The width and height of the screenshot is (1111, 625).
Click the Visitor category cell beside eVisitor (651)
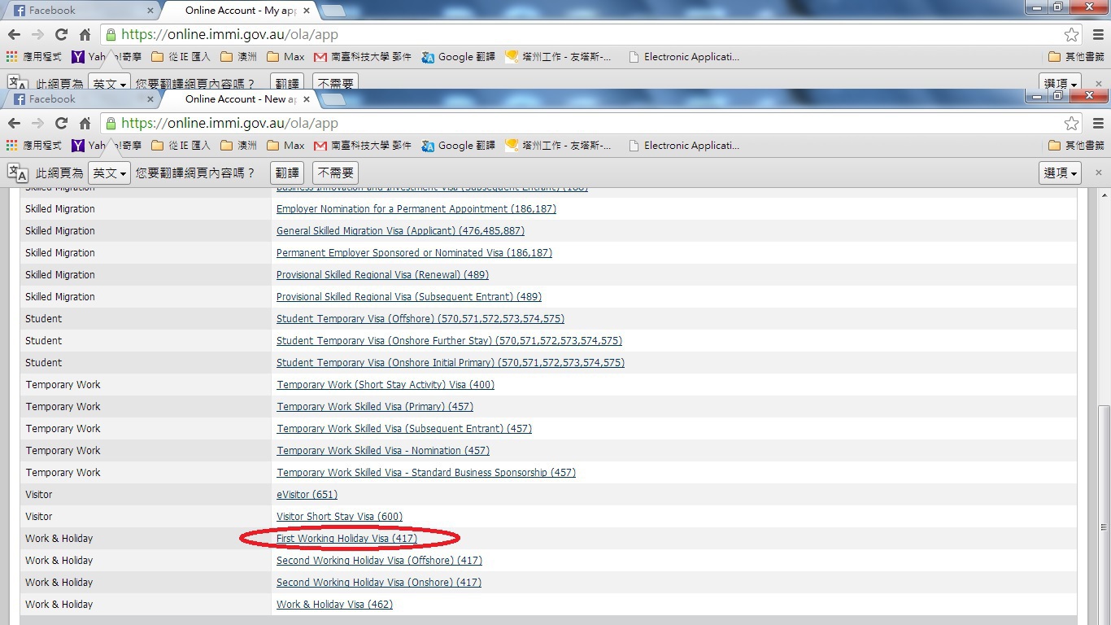(x=146, y=495)
